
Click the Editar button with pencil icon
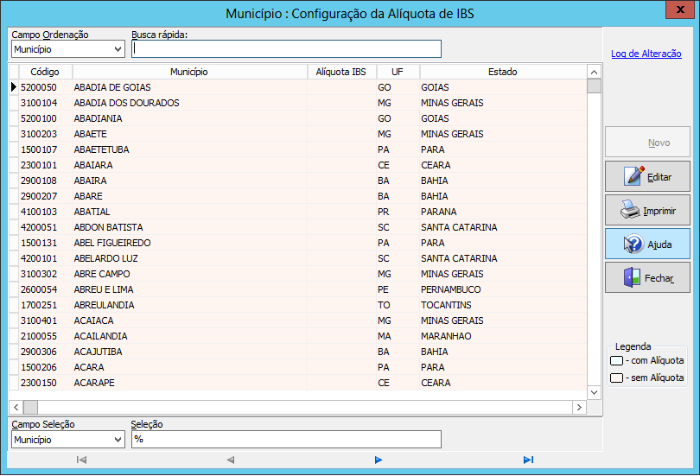[647, 176]
